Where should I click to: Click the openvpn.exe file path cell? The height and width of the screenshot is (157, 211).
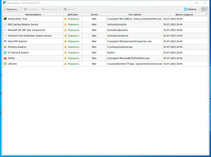[x=135, y=41]
